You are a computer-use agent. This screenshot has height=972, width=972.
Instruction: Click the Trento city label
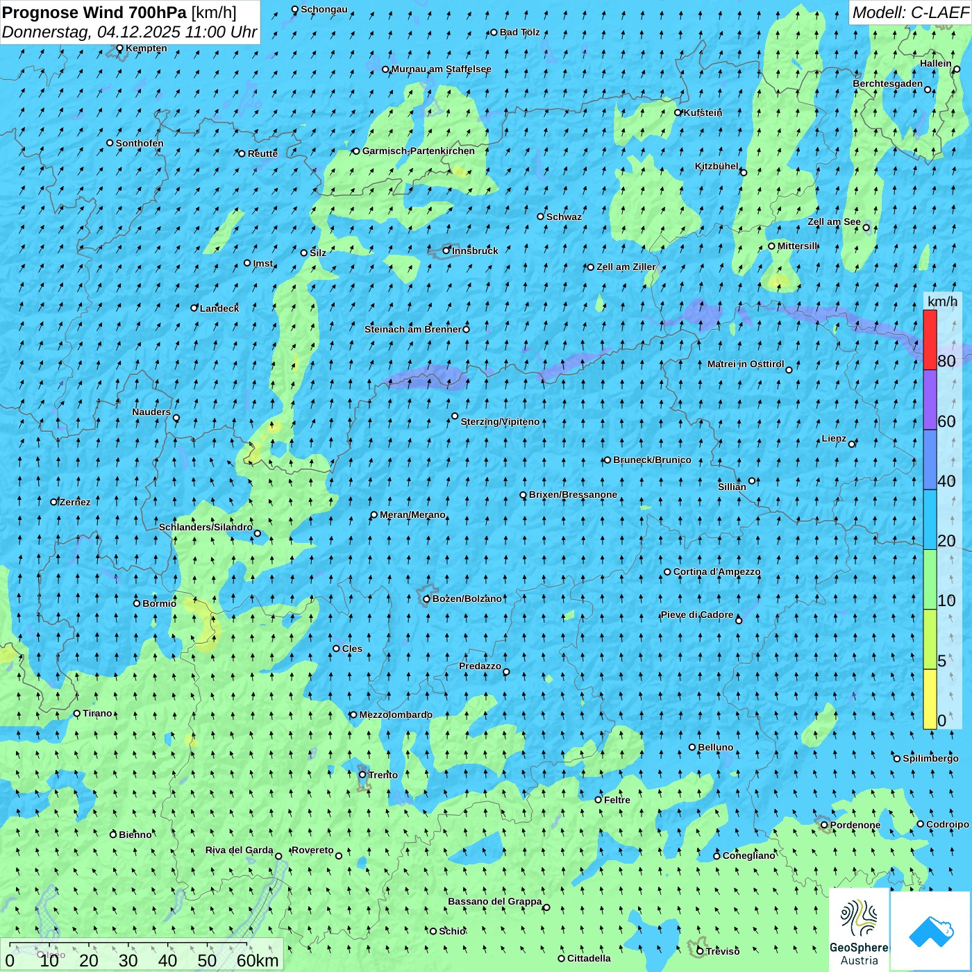383,775
